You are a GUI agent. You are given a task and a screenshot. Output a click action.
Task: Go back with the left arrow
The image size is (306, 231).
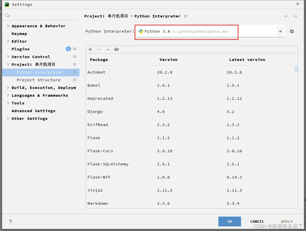[286, 16]
